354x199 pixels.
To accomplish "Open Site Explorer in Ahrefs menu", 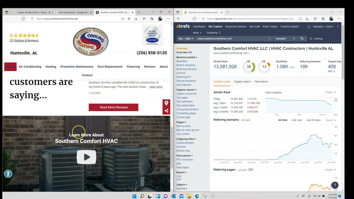I will click(215, 27).
